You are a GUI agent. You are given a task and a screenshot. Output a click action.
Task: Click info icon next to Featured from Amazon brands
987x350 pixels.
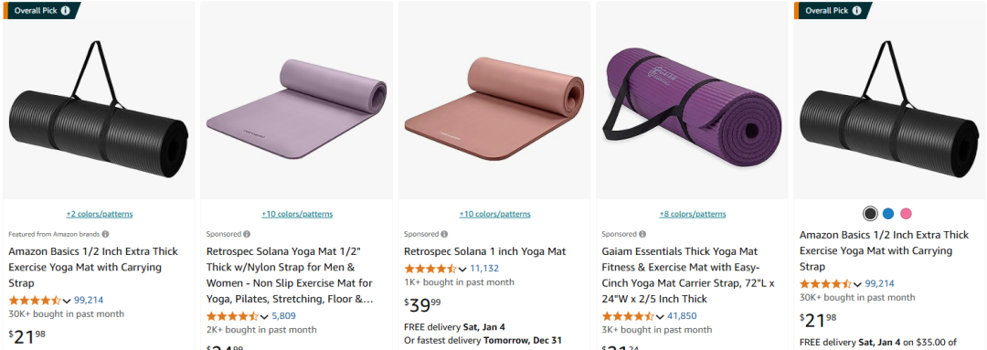coord(105,234)
